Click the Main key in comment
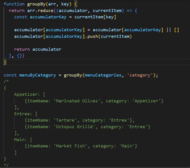 pyautogui.click(x=19, y=140)
